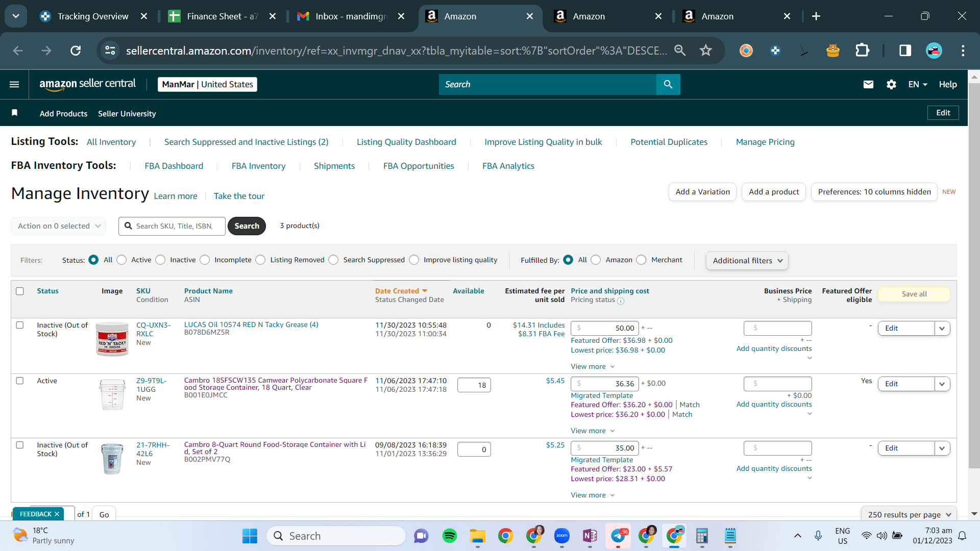The width and height of the screenshot is (980, 551).
Task: Click the LUCAS Oil grease product thumbnail
Action: pyautogui.click(x=112, y=339)
